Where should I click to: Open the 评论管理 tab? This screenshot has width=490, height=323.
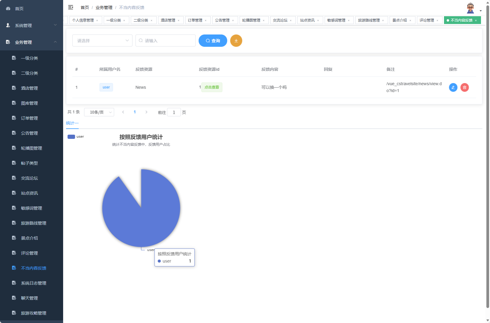[427, 20]
